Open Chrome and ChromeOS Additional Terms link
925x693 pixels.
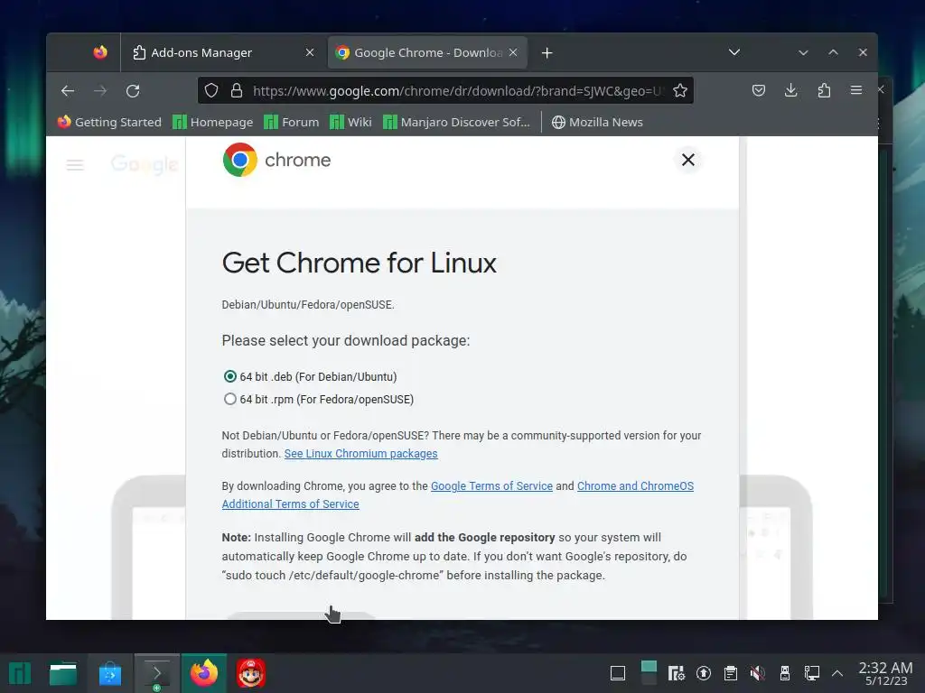click(x=635, y=486)
